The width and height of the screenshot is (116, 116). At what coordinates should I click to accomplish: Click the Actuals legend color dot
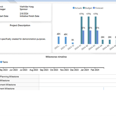pos(74,8)
